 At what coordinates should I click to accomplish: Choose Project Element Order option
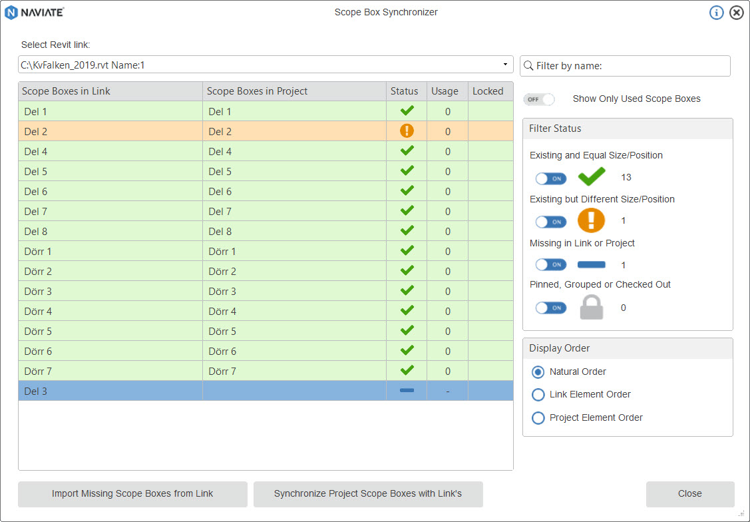coord(538,418)
